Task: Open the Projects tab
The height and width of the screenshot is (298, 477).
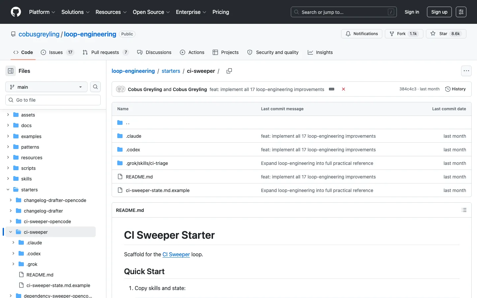Action: coord(226,52)
